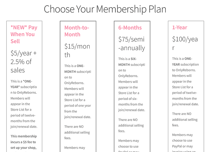Click the $100/year price text
This screenshot has height=152, width=217.
(x=185, y=44)
